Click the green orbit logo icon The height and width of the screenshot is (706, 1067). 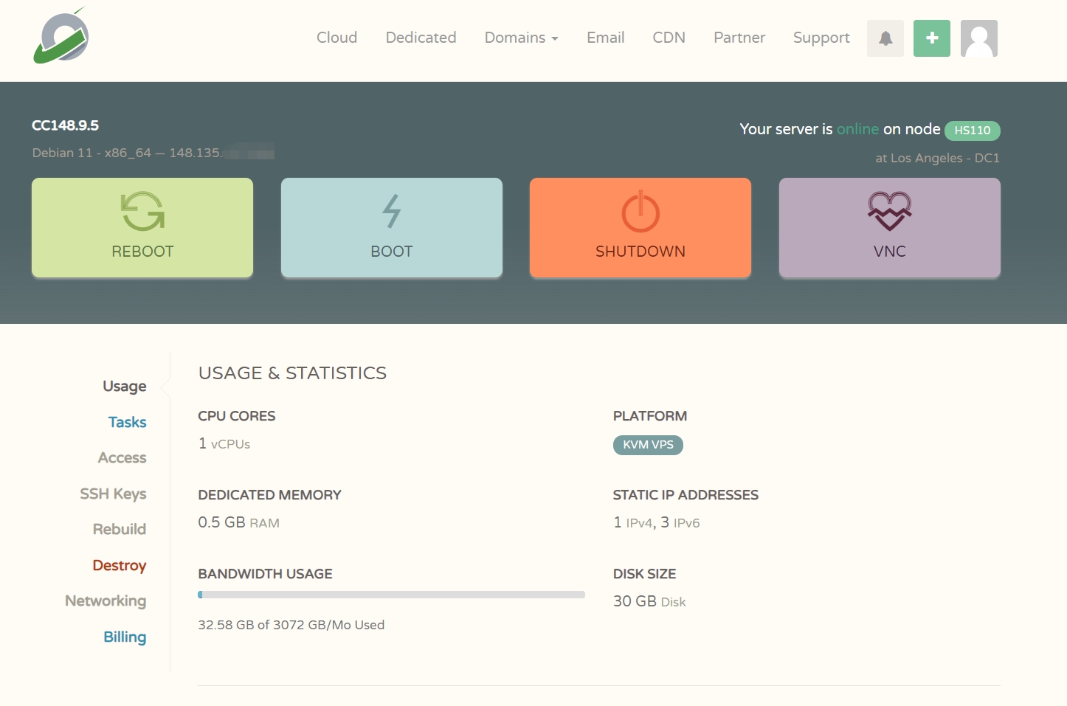(x=61, y=35)
